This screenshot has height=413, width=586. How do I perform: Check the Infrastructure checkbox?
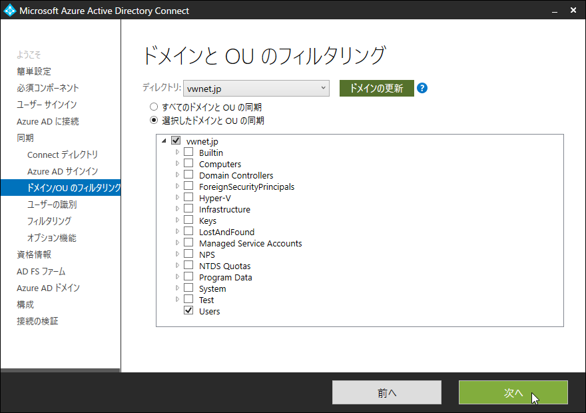coord(188,208)
